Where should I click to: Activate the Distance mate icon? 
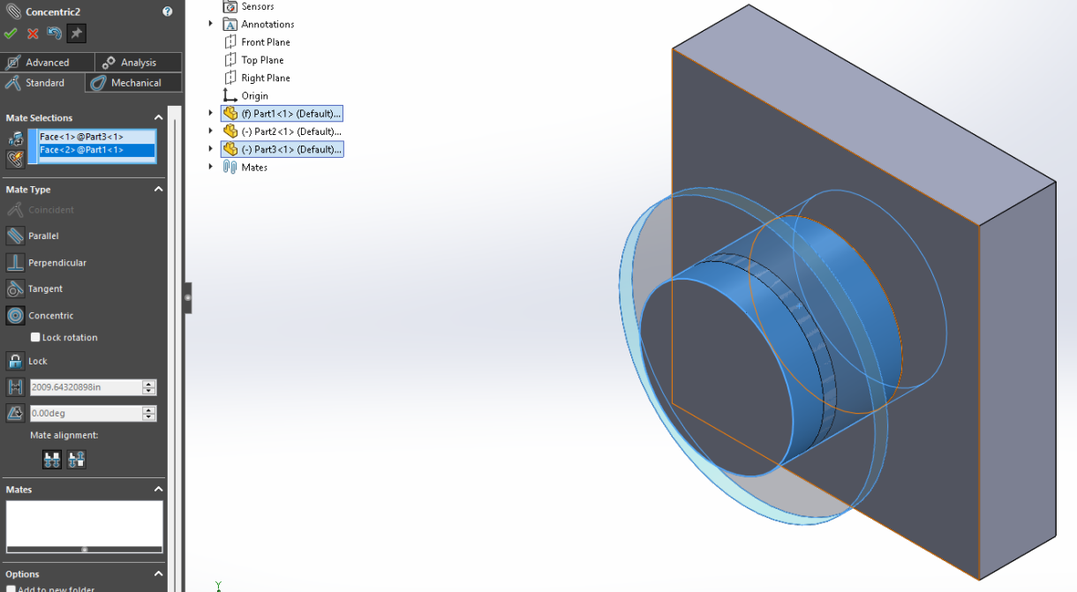click(x=15, y=387)
